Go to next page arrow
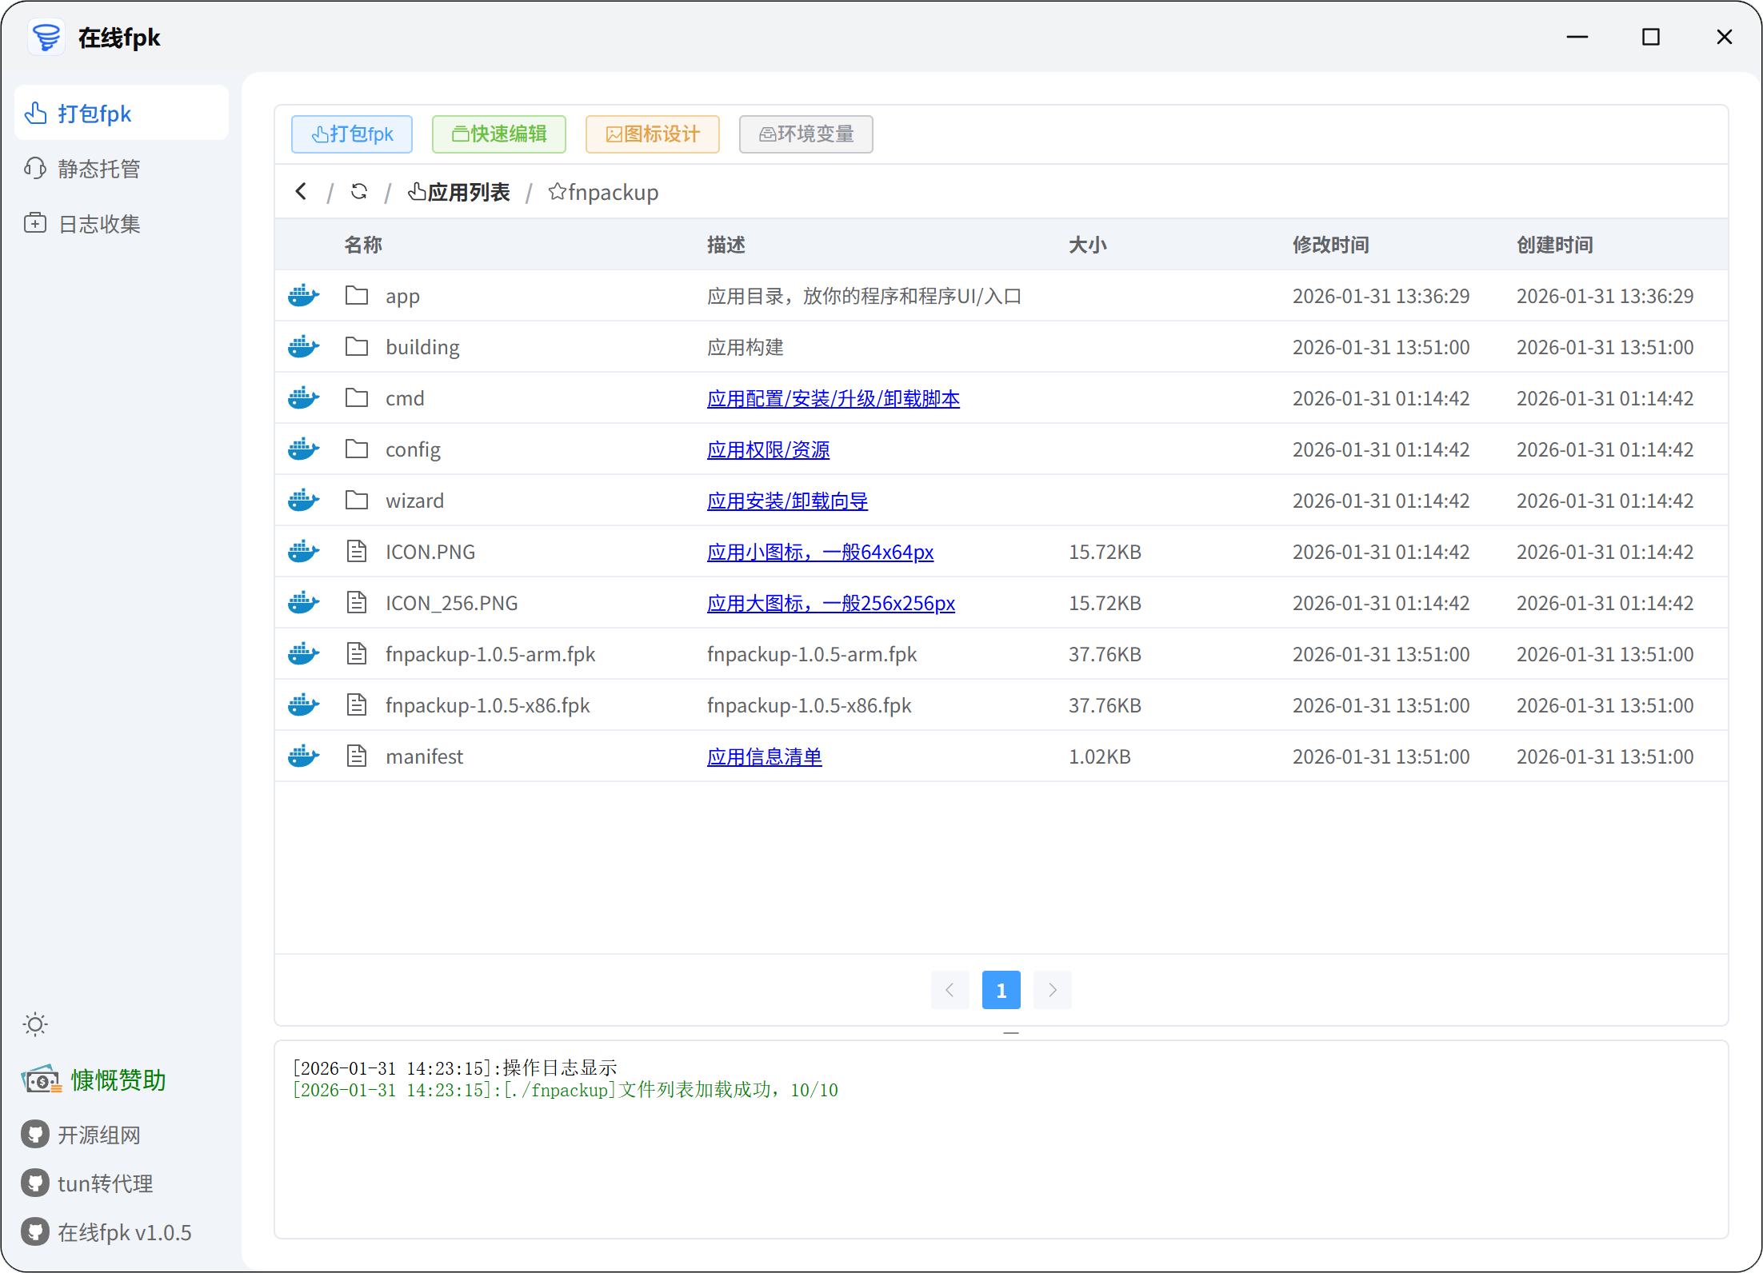This screenshot has height=1273, width=1763. coord(1052,990)
